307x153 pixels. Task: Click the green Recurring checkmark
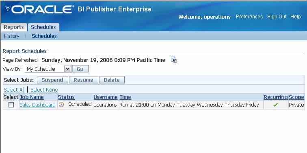[x=275, y=105]
